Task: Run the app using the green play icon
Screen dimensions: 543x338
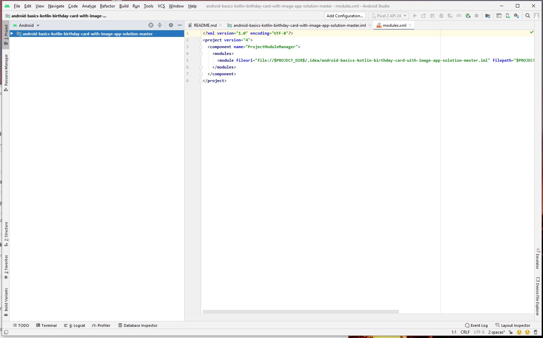Action: coord(415,16)
